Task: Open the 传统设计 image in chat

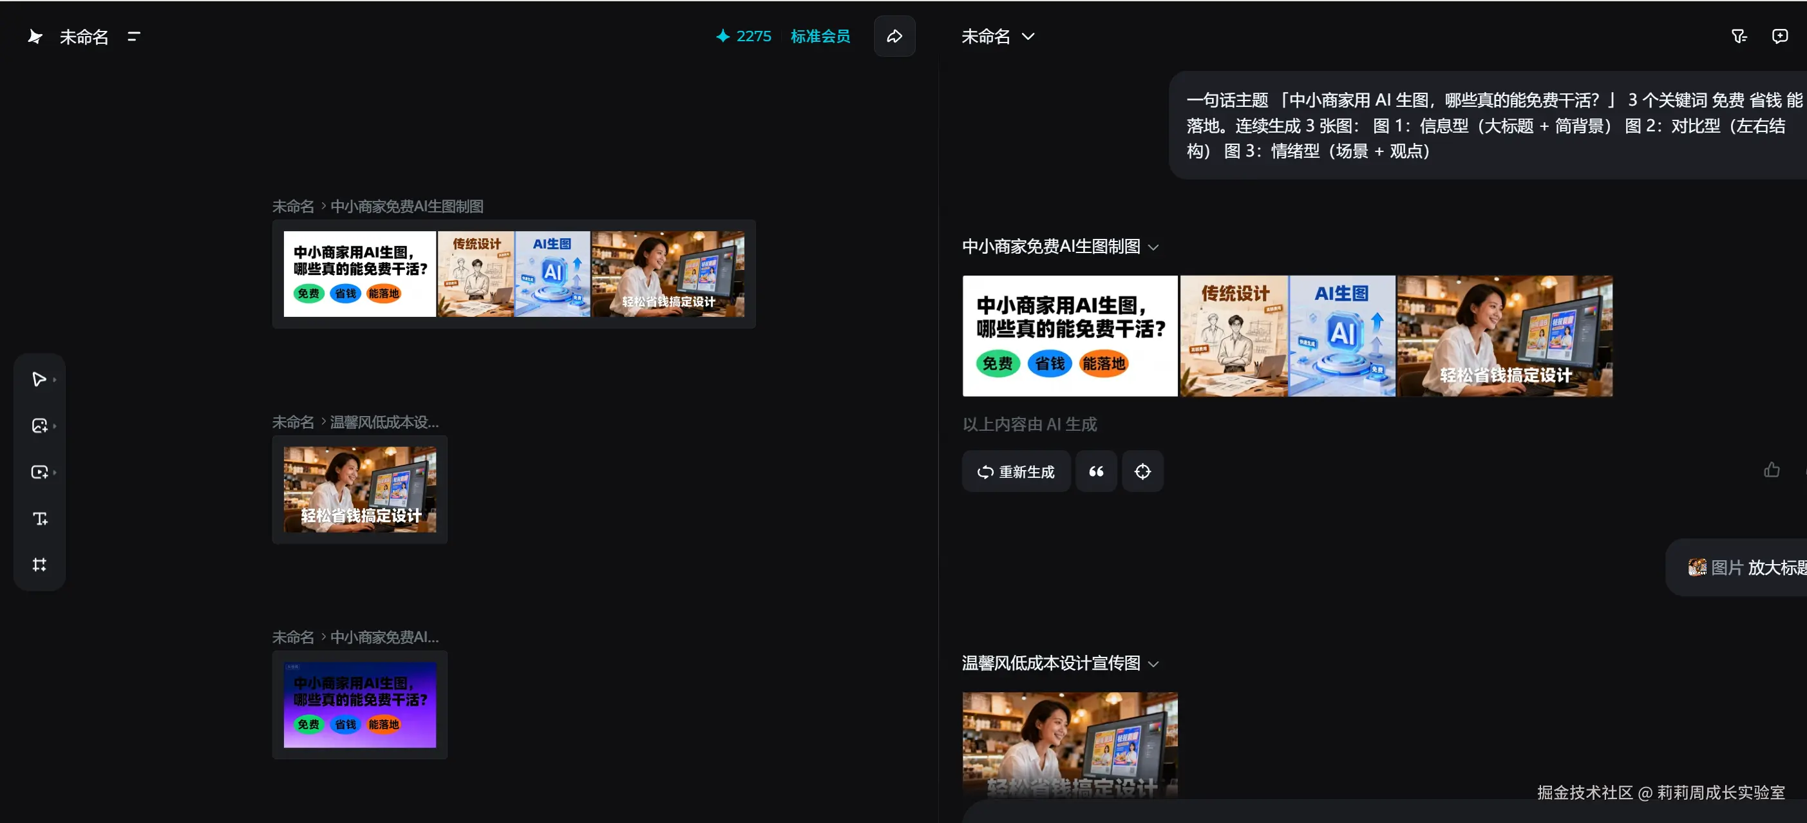Action: coord(1234,336)
